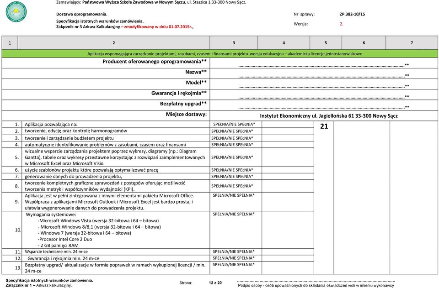The width and height of the screenshot is (439, 288).
Task: Click row 13 'Bezpłatny upgrad/ aktualizacje' text
Action: tap(115, 268)
